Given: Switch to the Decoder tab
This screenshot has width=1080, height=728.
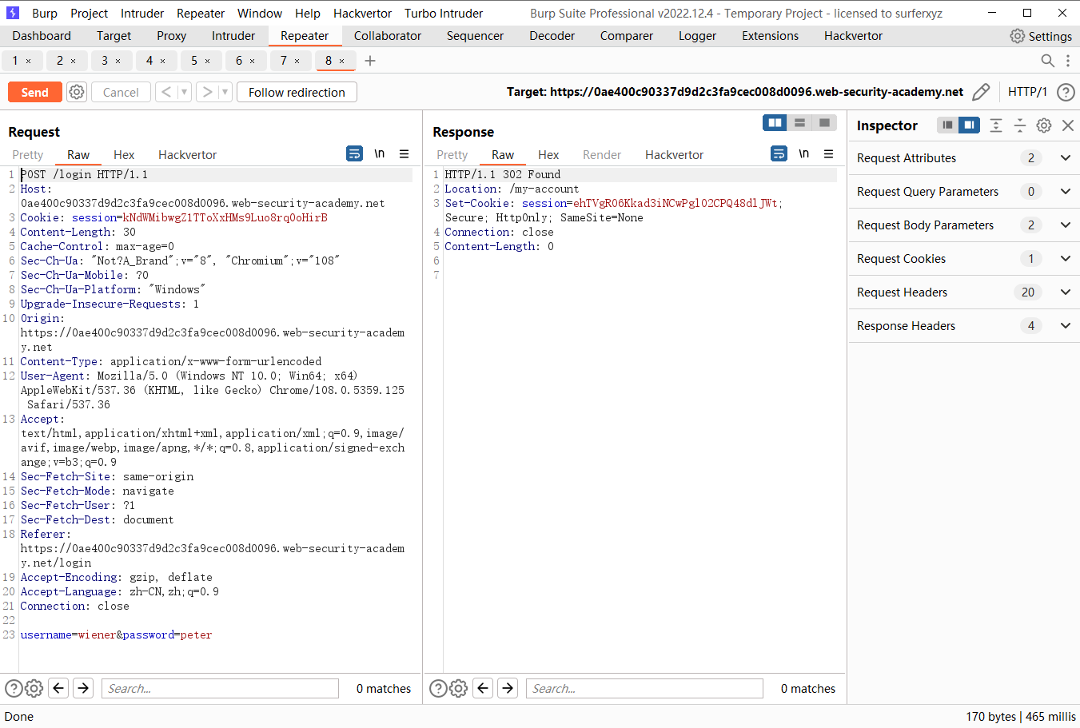Looking at the screenshot, I should coord(552,36).
